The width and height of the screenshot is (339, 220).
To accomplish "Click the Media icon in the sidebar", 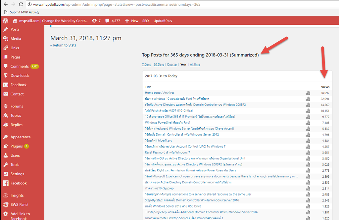I will click(x=6, y=39).
